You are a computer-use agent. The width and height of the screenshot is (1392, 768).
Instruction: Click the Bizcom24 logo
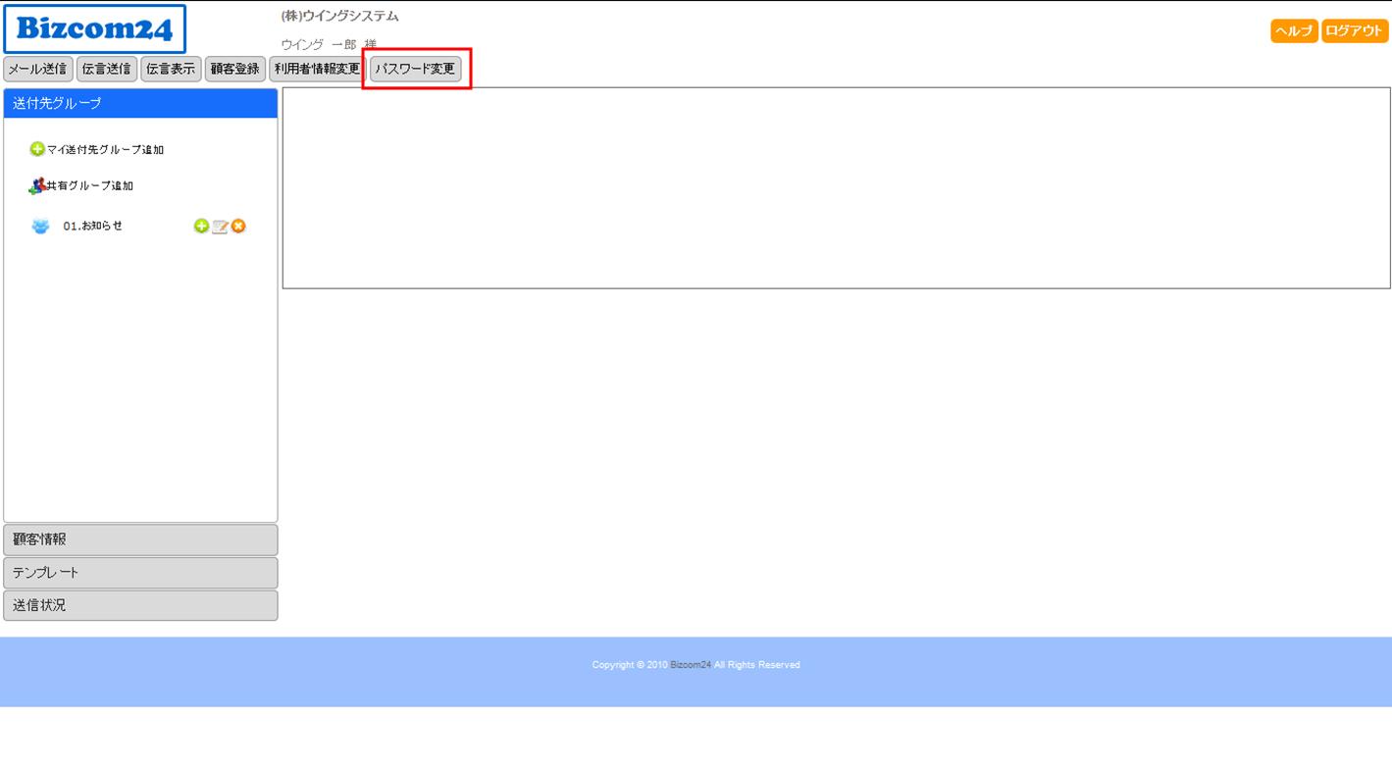(x=94, y=29)
